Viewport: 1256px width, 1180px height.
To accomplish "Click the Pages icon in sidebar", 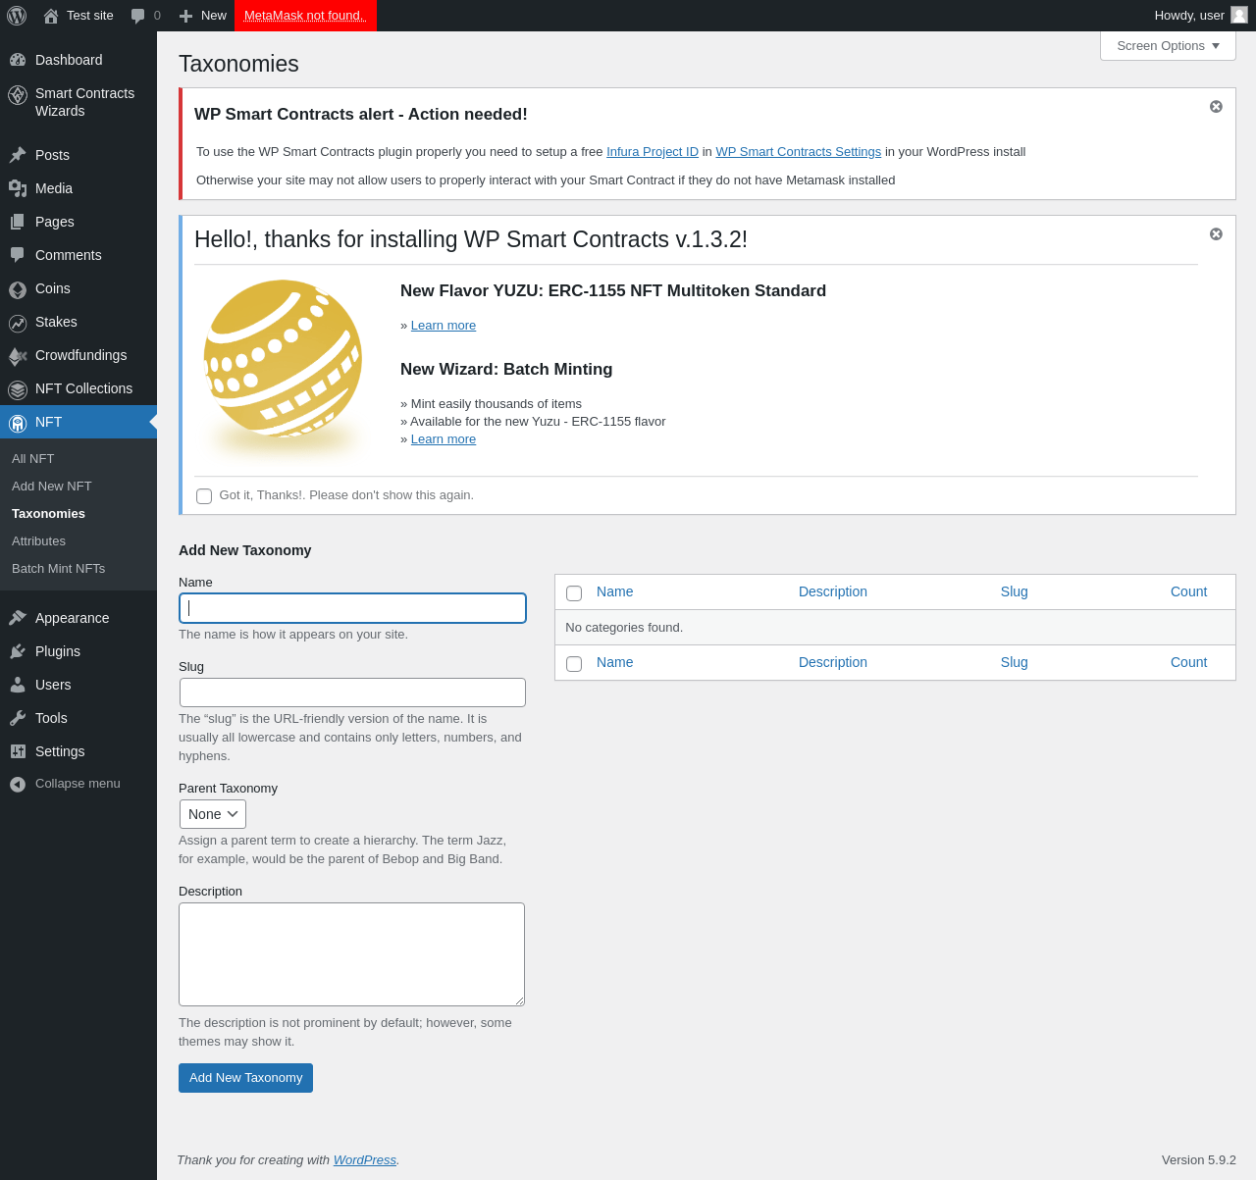I will coord(18,222).
